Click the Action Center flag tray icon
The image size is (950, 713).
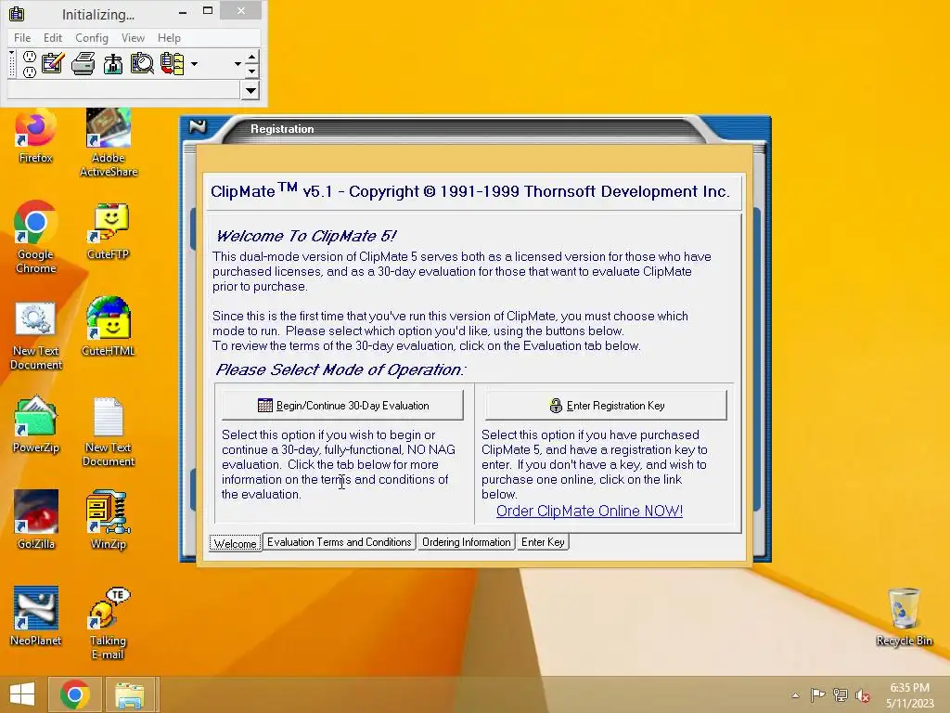tap(817, 695)
